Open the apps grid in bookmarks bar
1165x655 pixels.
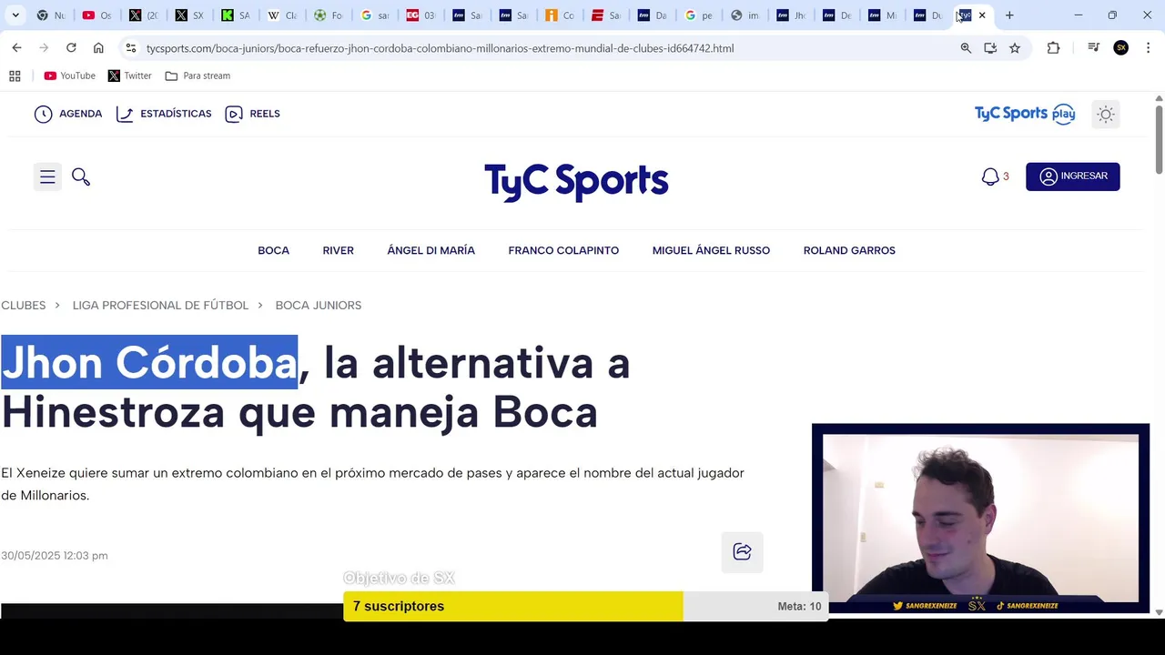click(x=15, y=76)
